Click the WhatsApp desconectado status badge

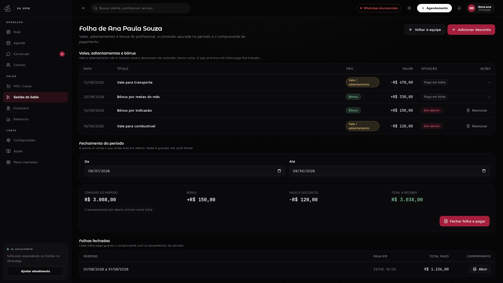[379, 8]
